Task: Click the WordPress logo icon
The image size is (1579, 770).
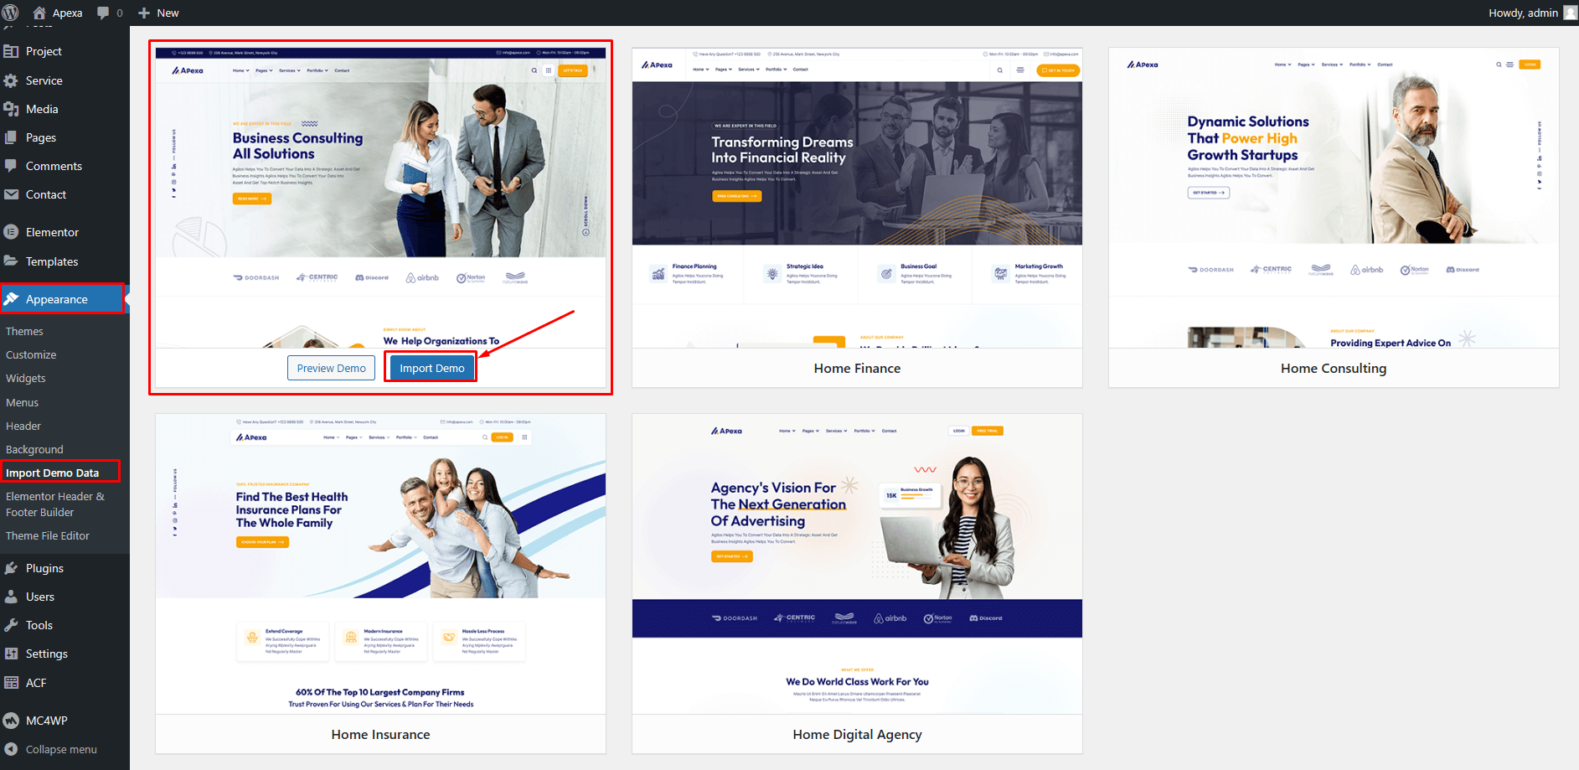Action: [11, 13]
